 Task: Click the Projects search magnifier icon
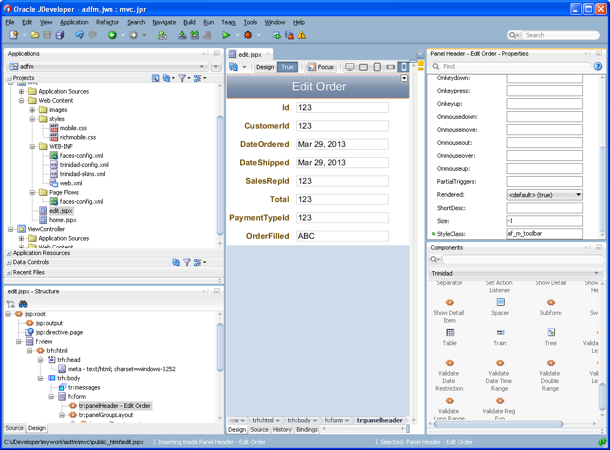click(155, 78)
